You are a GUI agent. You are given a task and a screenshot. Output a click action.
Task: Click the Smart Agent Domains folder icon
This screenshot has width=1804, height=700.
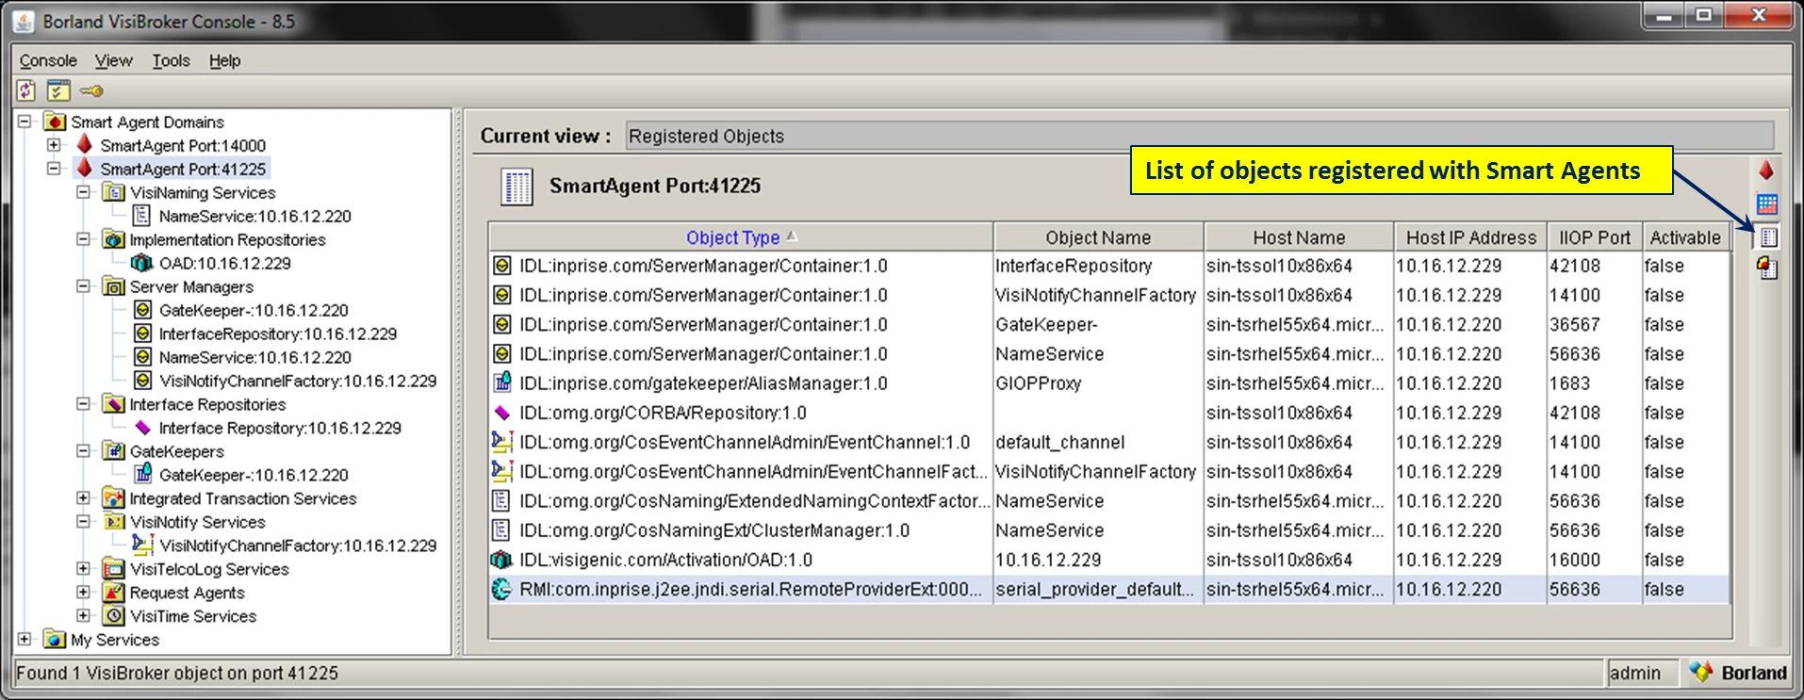point(56,122)
